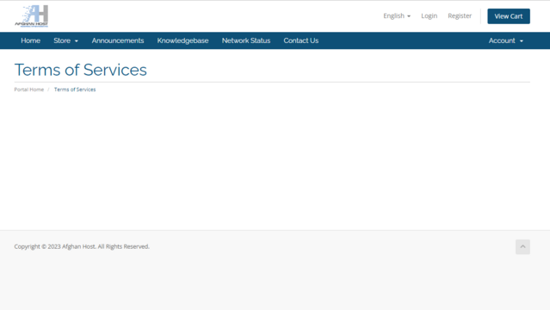Open the Announcements page
Image resolution: width=550 pixels, height=310 pixels.
(x=118, y=40)
